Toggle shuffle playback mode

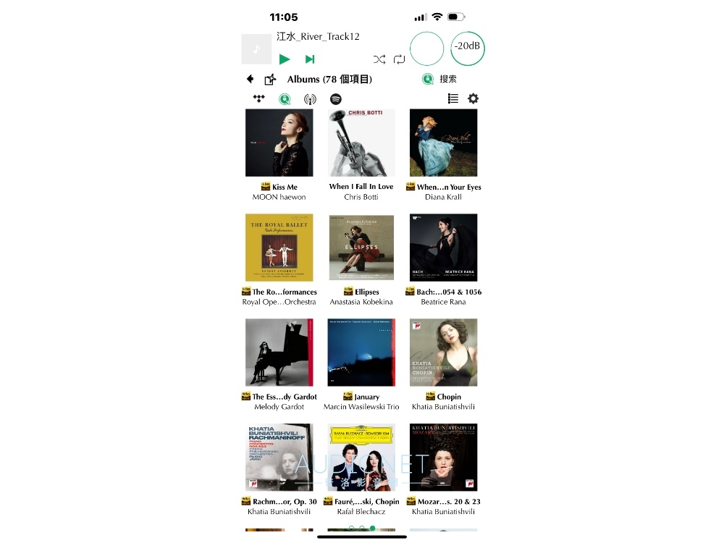coord(379,59)
